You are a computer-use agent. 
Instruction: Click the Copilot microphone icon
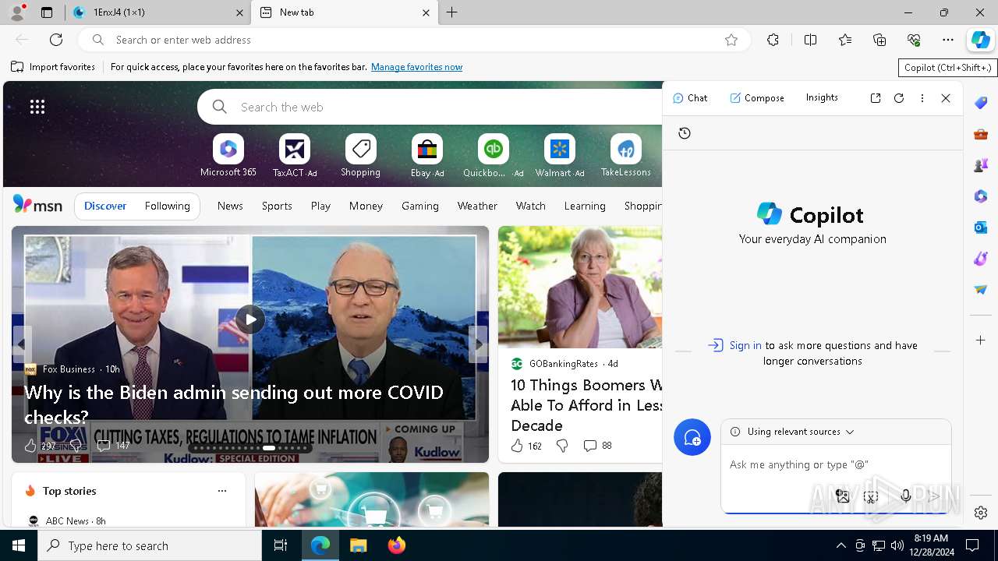coord(905,496)
